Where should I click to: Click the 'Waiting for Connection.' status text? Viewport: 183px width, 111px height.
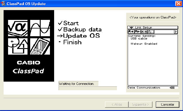[x=77, y=84]
